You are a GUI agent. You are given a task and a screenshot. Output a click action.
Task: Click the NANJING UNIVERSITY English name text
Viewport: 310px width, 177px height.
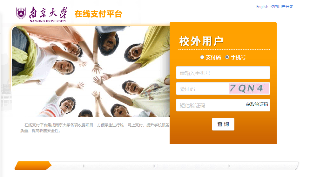pos(48,21)
